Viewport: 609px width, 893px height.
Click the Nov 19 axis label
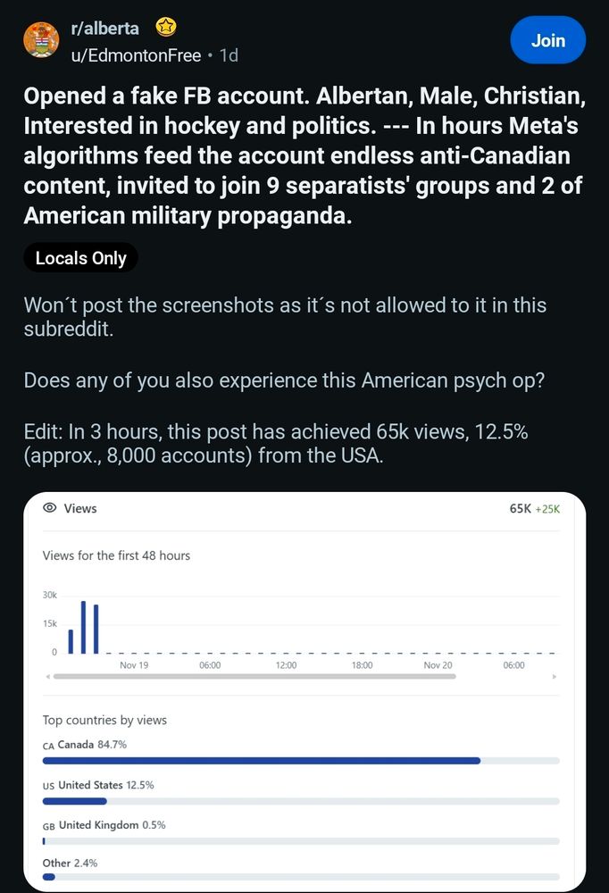click(x=134, y=665)
